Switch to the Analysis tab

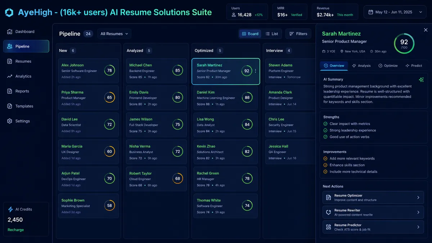pyautogui.click(x=361, y=66)
